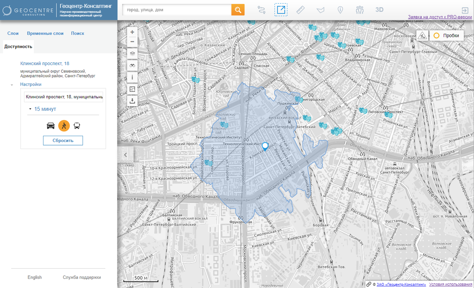Open the Временные слои tab
This screenshot has width=474, height=288.
tap(45, 34)
